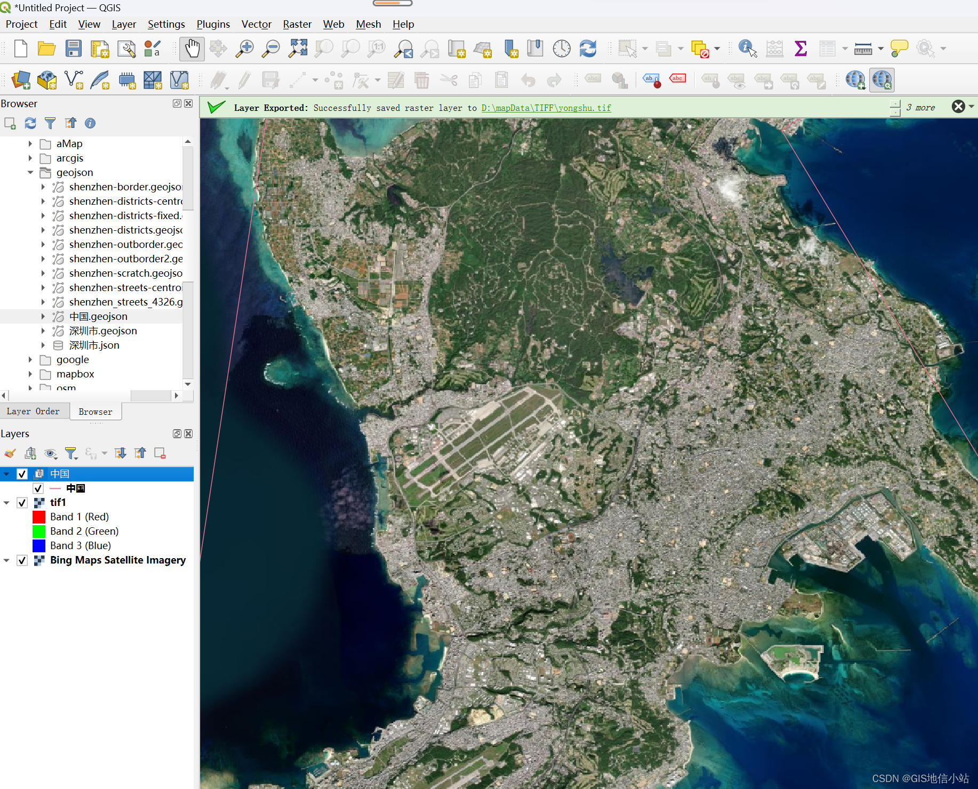Uncheck the Bing Maps Satellite Imagery layer
Viewport: 978px width, 789px height.
coord(22,560)
